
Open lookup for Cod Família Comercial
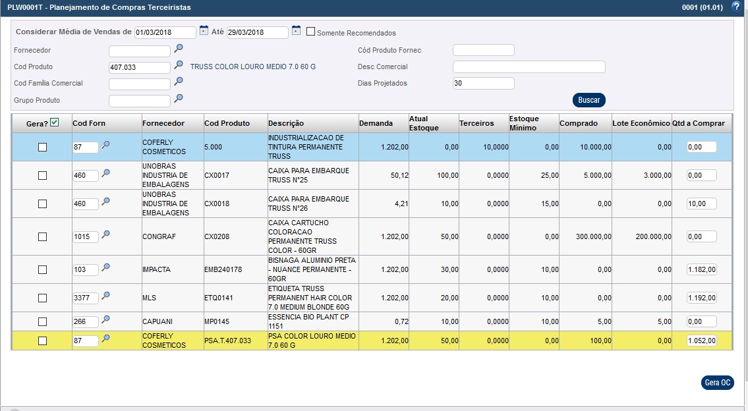pyautogui.click(x=178, y=82)
